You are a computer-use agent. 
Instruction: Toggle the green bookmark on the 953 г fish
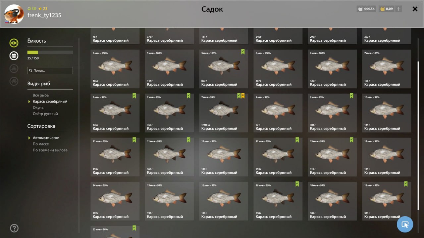[x=297, y=140]
